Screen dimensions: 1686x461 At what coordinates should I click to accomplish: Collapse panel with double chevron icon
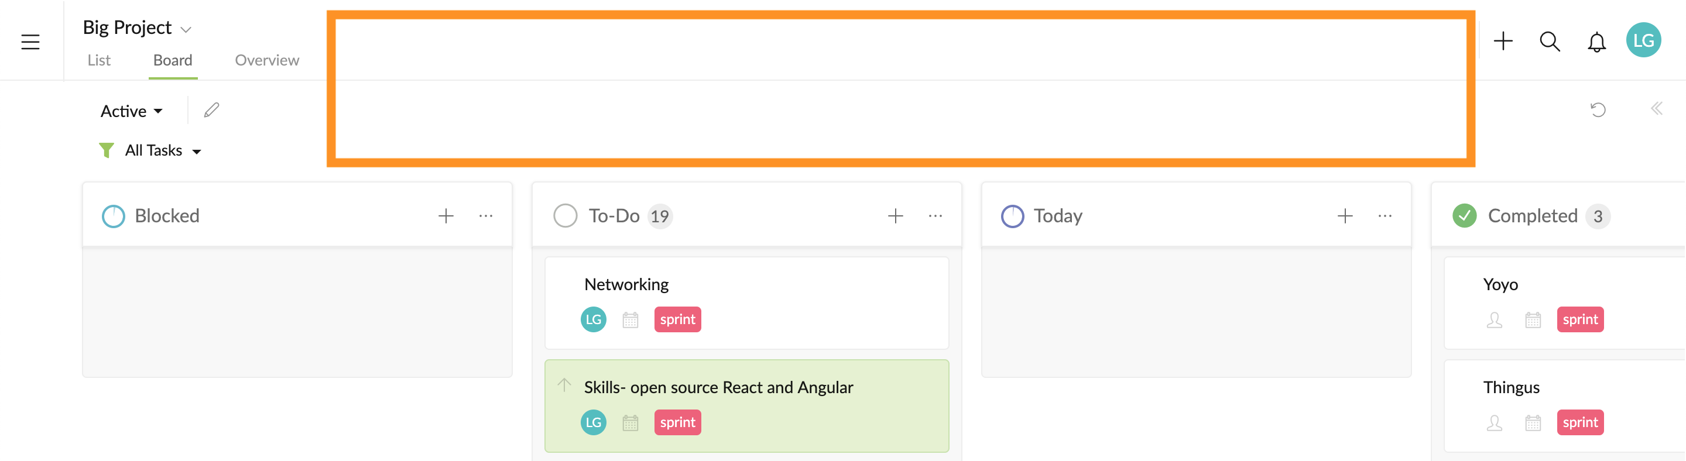1656,109
